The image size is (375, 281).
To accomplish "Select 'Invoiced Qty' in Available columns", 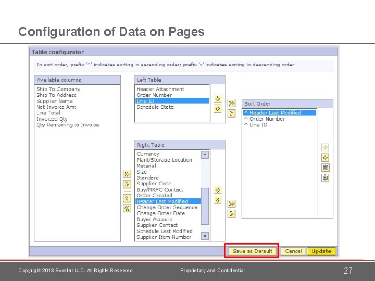I will point(52,119).
